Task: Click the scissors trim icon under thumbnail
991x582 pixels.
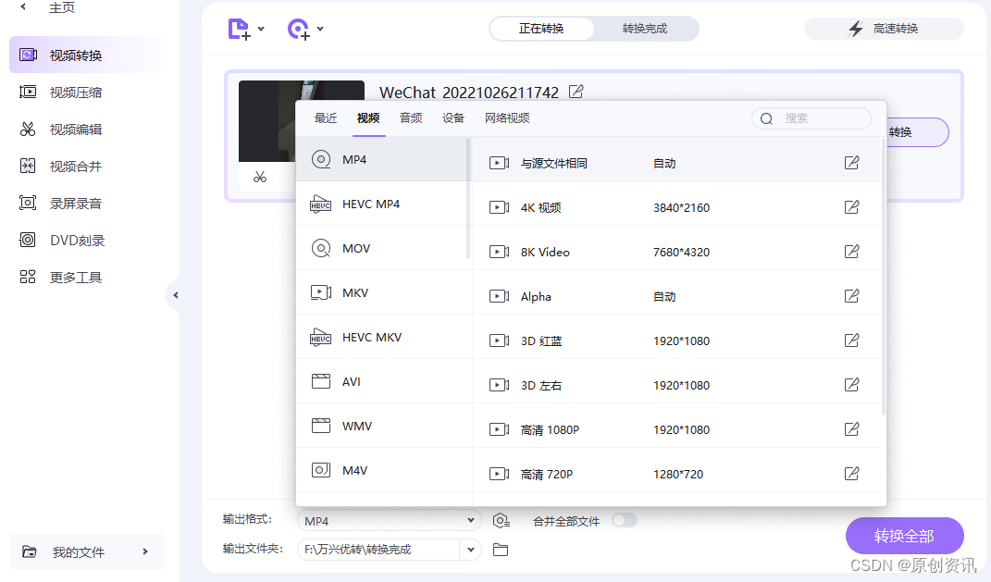Action: pyautogui.click(x=260, y=177)
